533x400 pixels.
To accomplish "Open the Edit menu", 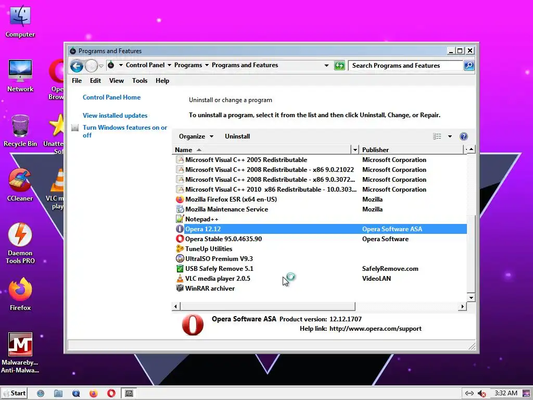I will (95, 81).
